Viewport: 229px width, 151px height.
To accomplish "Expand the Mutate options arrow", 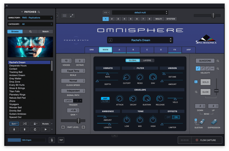I will pyautogui.click(x=52, y=124).
